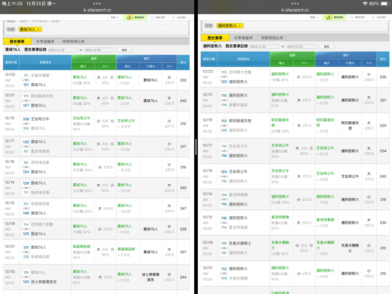Focus the 2023-12-25 end date field in the right window
This screenshot has width=392, height=294.
click(301, 46)
